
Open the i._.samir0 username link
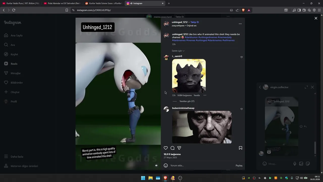(x=177, y=56)
